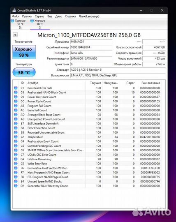Close the CrystalDiskInfo window
Image resolution: width=176 pixels, height=222 pixels.
[162, 10]
